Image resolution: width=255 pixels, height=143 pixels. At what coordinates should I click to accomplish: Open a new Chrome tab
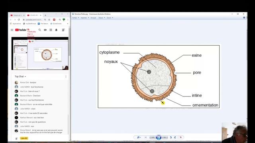tap(45, 15)
